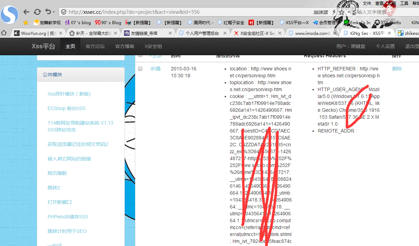Close the 个人用户管理后台 tab
This screenshot has height=246, width=419.
[225, 33]
